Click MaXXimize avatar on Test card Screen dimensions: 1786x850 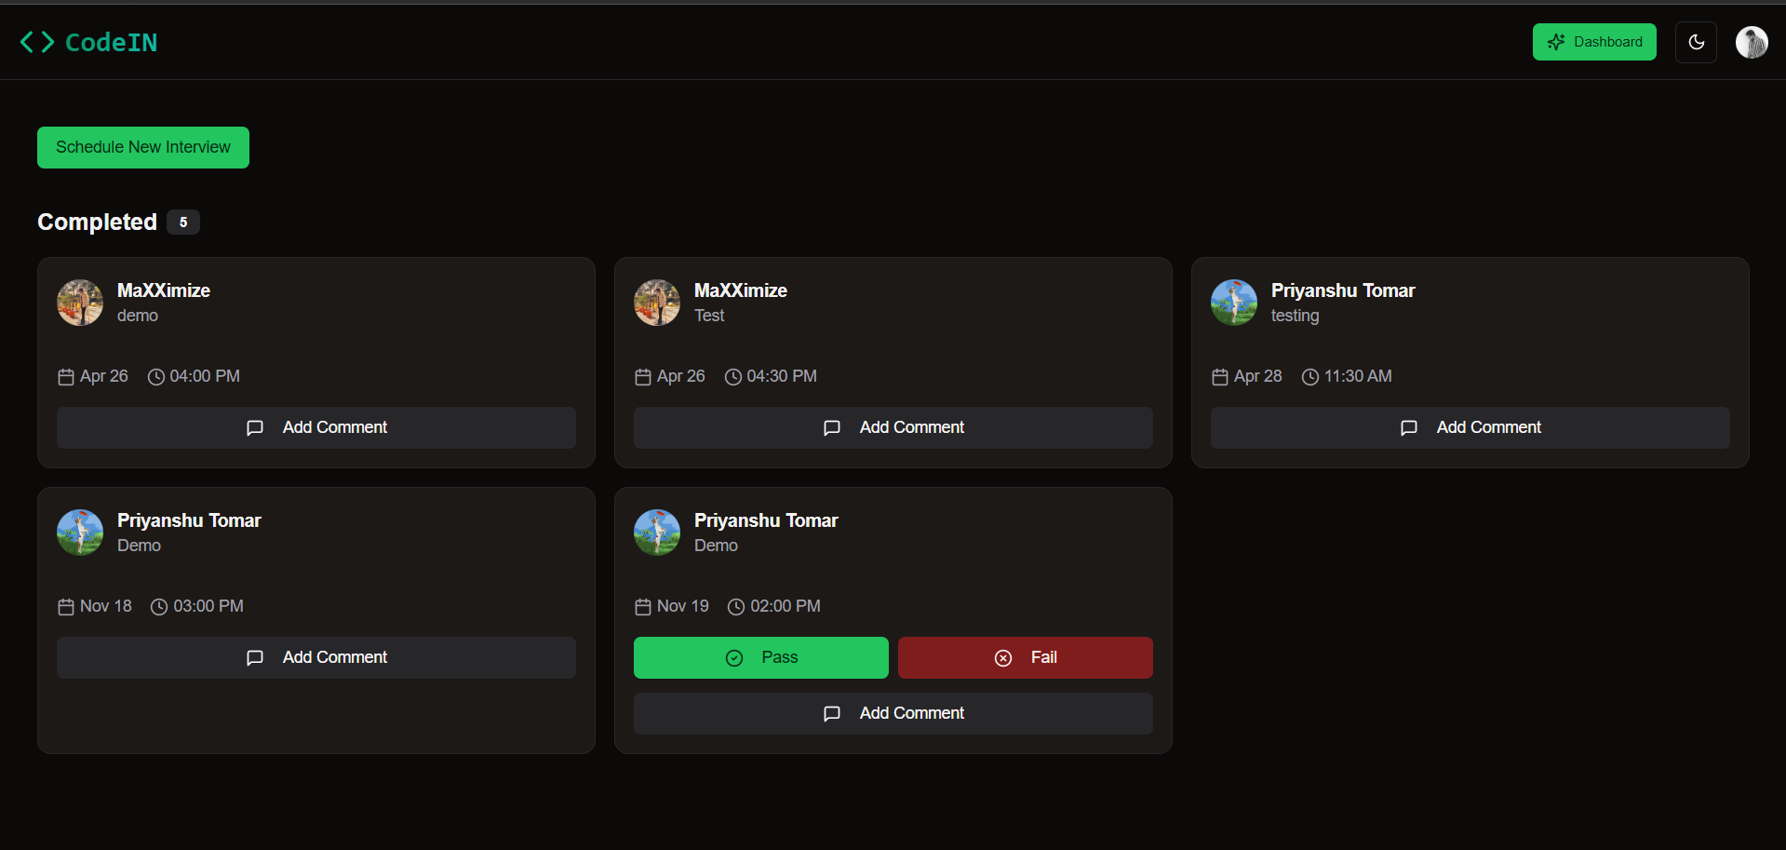pos(657,303)
